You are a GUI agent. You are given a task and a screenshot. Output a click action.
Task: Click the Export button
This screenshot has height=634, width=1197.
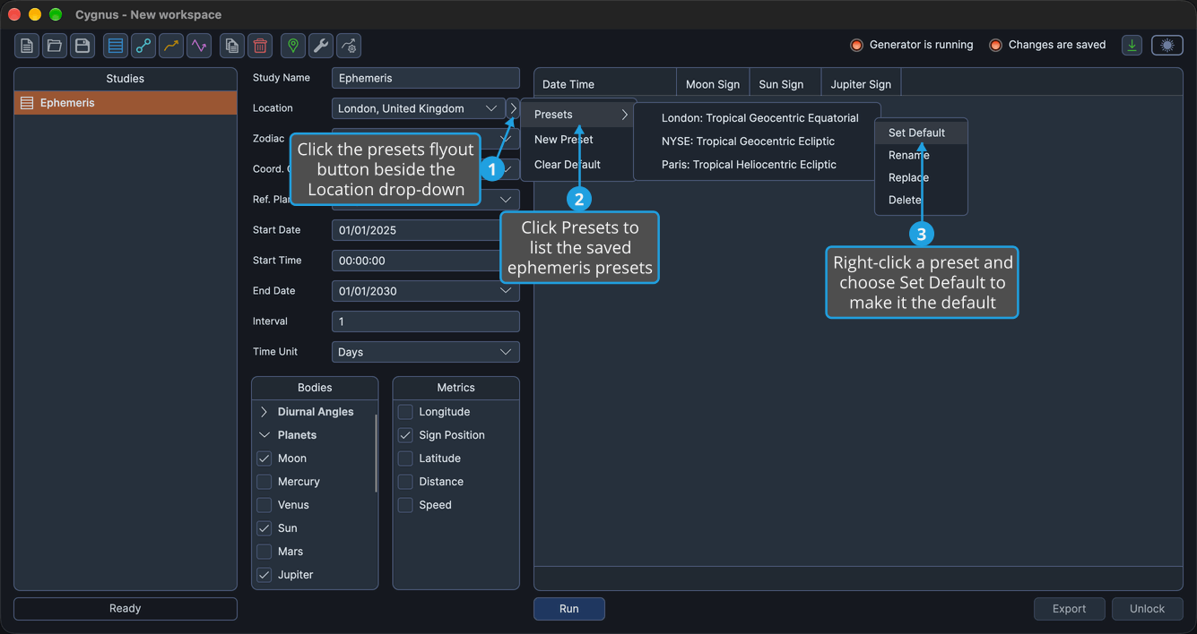1069,609
